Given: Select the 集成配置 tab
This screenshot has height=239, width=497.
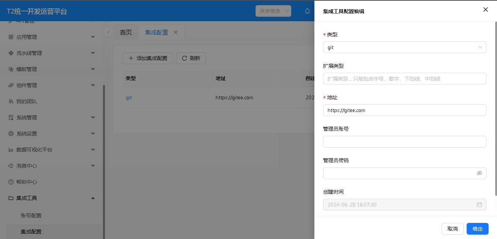Looking at the screenshot, I should tap(157, 32).
